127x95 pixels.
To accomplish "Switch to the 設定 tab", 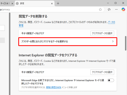I will (35, 4).
